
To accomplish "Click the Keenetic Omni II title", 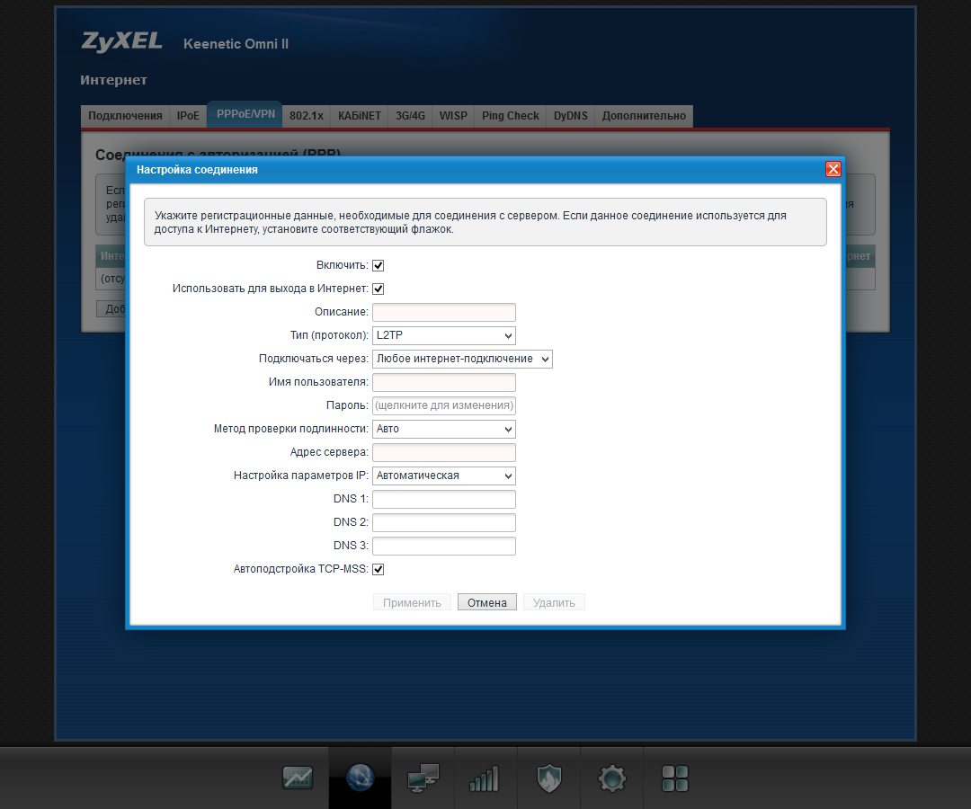I will click(x=236, y=44).
